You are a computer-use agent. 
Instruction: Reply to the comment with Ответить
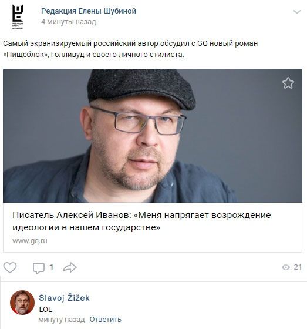click(x=106, y=320)
